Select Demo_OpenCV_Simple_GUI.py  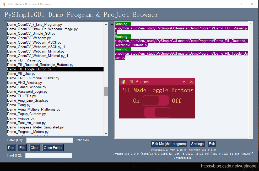pyautogui.click(x=55, y=33)
